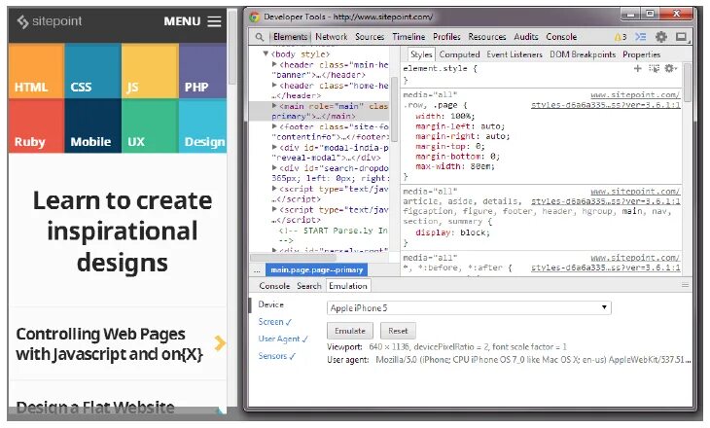Open the Profiles panel

click(x=446, y=37)
